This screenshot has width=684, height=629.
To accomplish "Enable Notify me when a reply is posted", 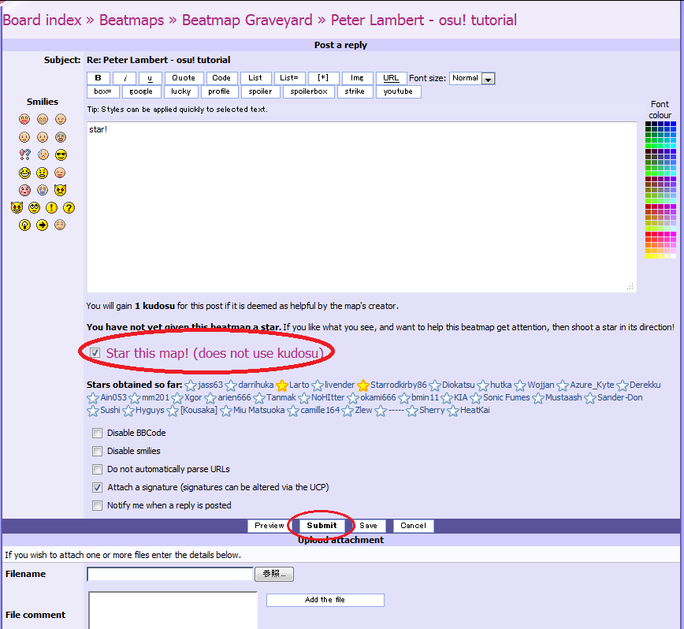I will [97, 505].
